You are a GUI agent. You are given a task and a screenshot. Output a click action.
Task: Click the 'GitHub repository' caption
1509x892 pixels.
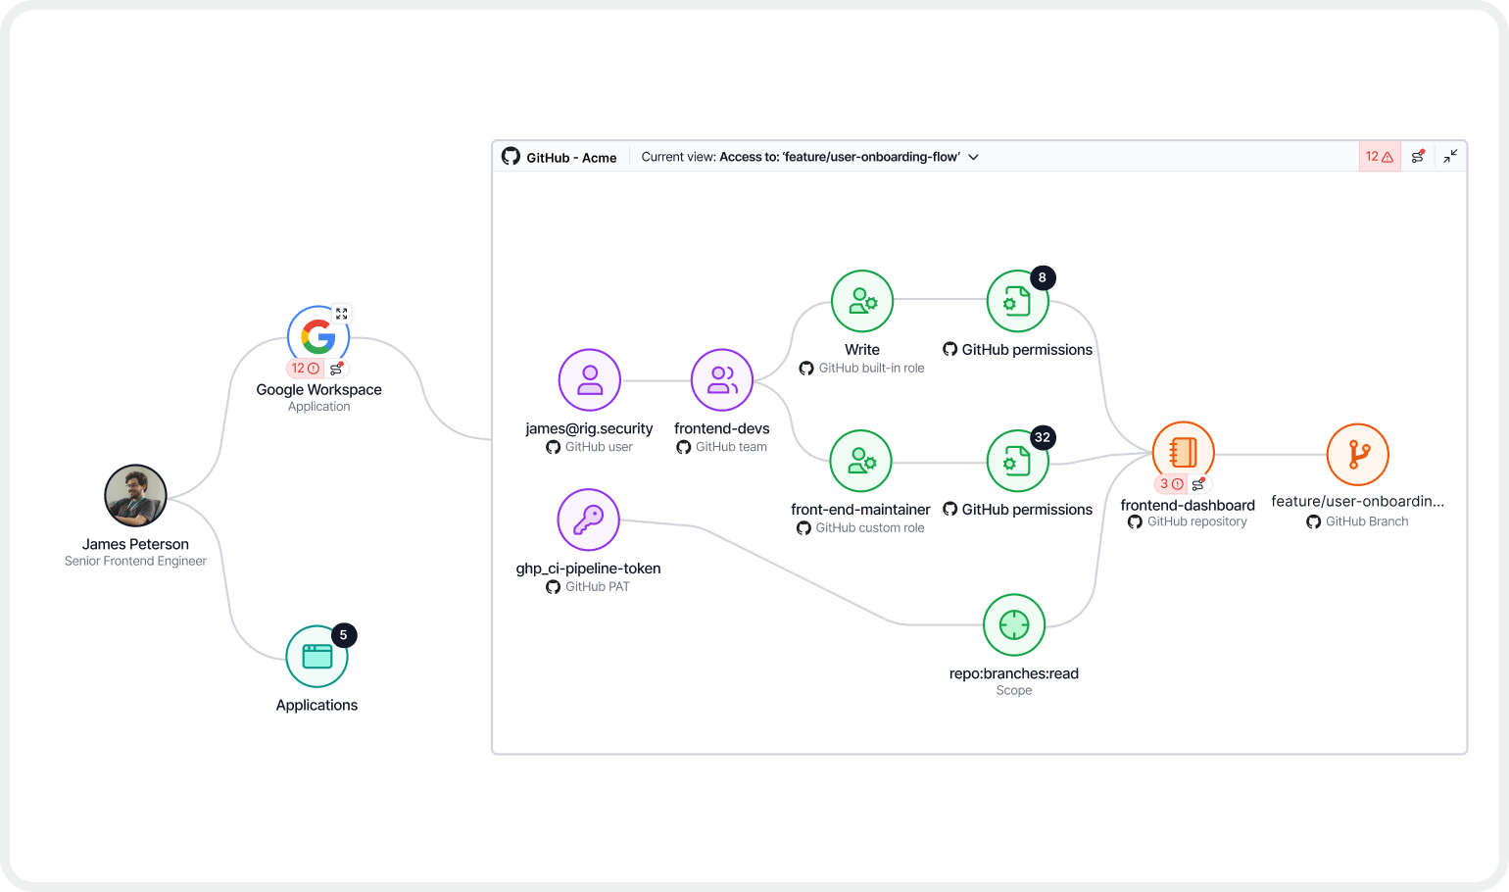(1197, 521)
